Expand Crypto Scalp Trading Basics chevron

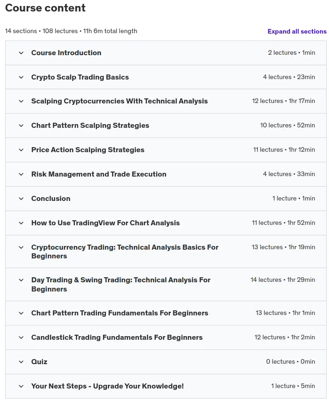(21, 77)
